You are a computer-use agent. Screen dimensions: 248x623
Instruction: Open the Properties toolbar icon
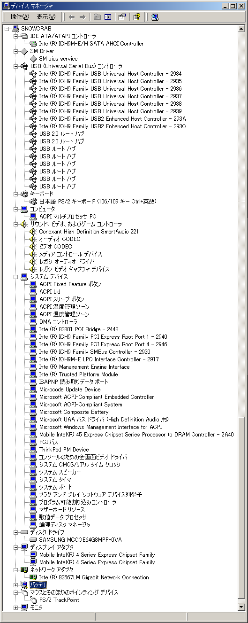pyautogui.click(x=122, y=17)
